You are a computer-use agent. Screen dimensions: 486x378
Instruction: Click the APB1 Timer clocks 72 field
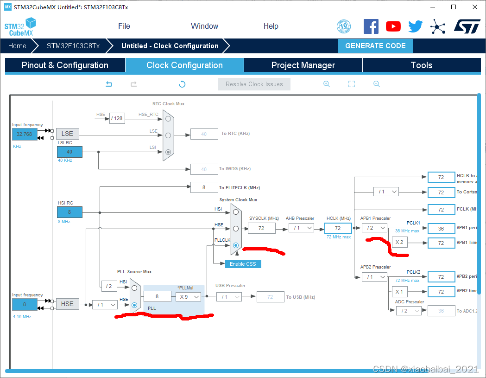(x=441, y=243)
